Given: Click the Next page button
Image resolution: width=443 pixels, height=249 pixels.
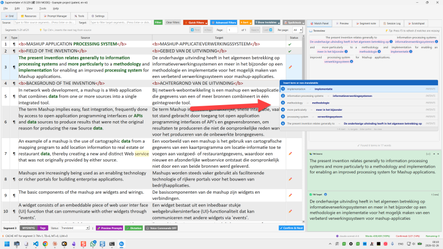Looking at the screenshot, I should click(x=255, y=30).
